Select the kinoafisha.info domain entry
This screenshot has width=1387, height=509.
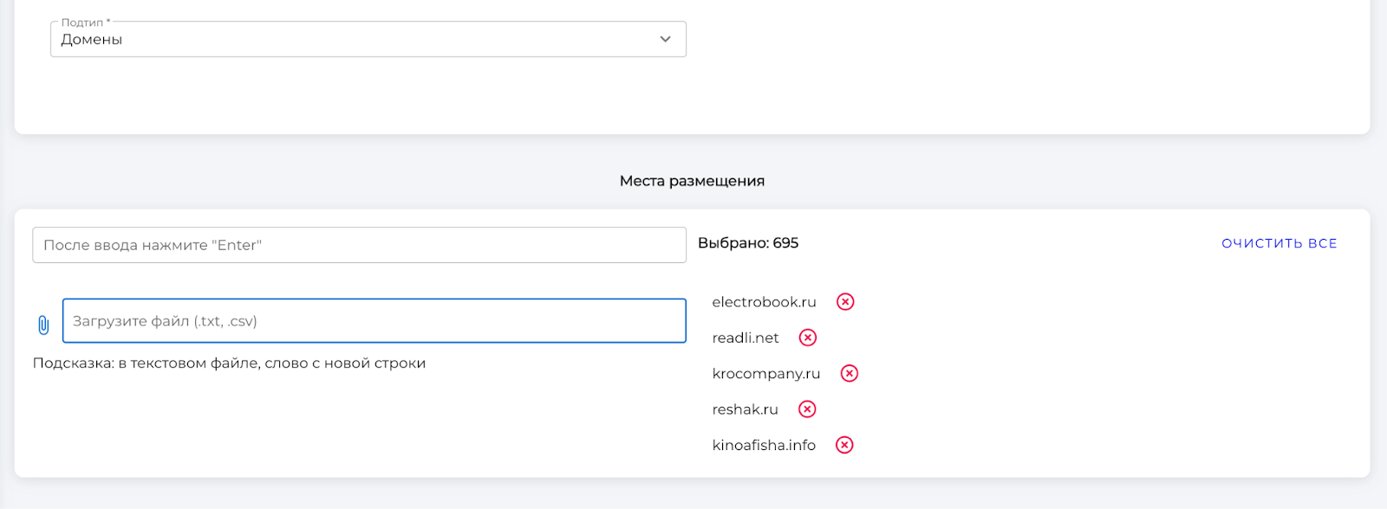click(x=764, y=445)
